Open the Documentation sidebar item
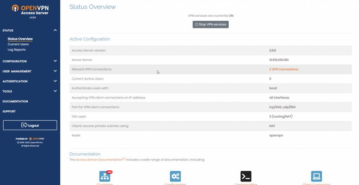The width and height of the screenshot is (359, 185). (x=15, y=101)
